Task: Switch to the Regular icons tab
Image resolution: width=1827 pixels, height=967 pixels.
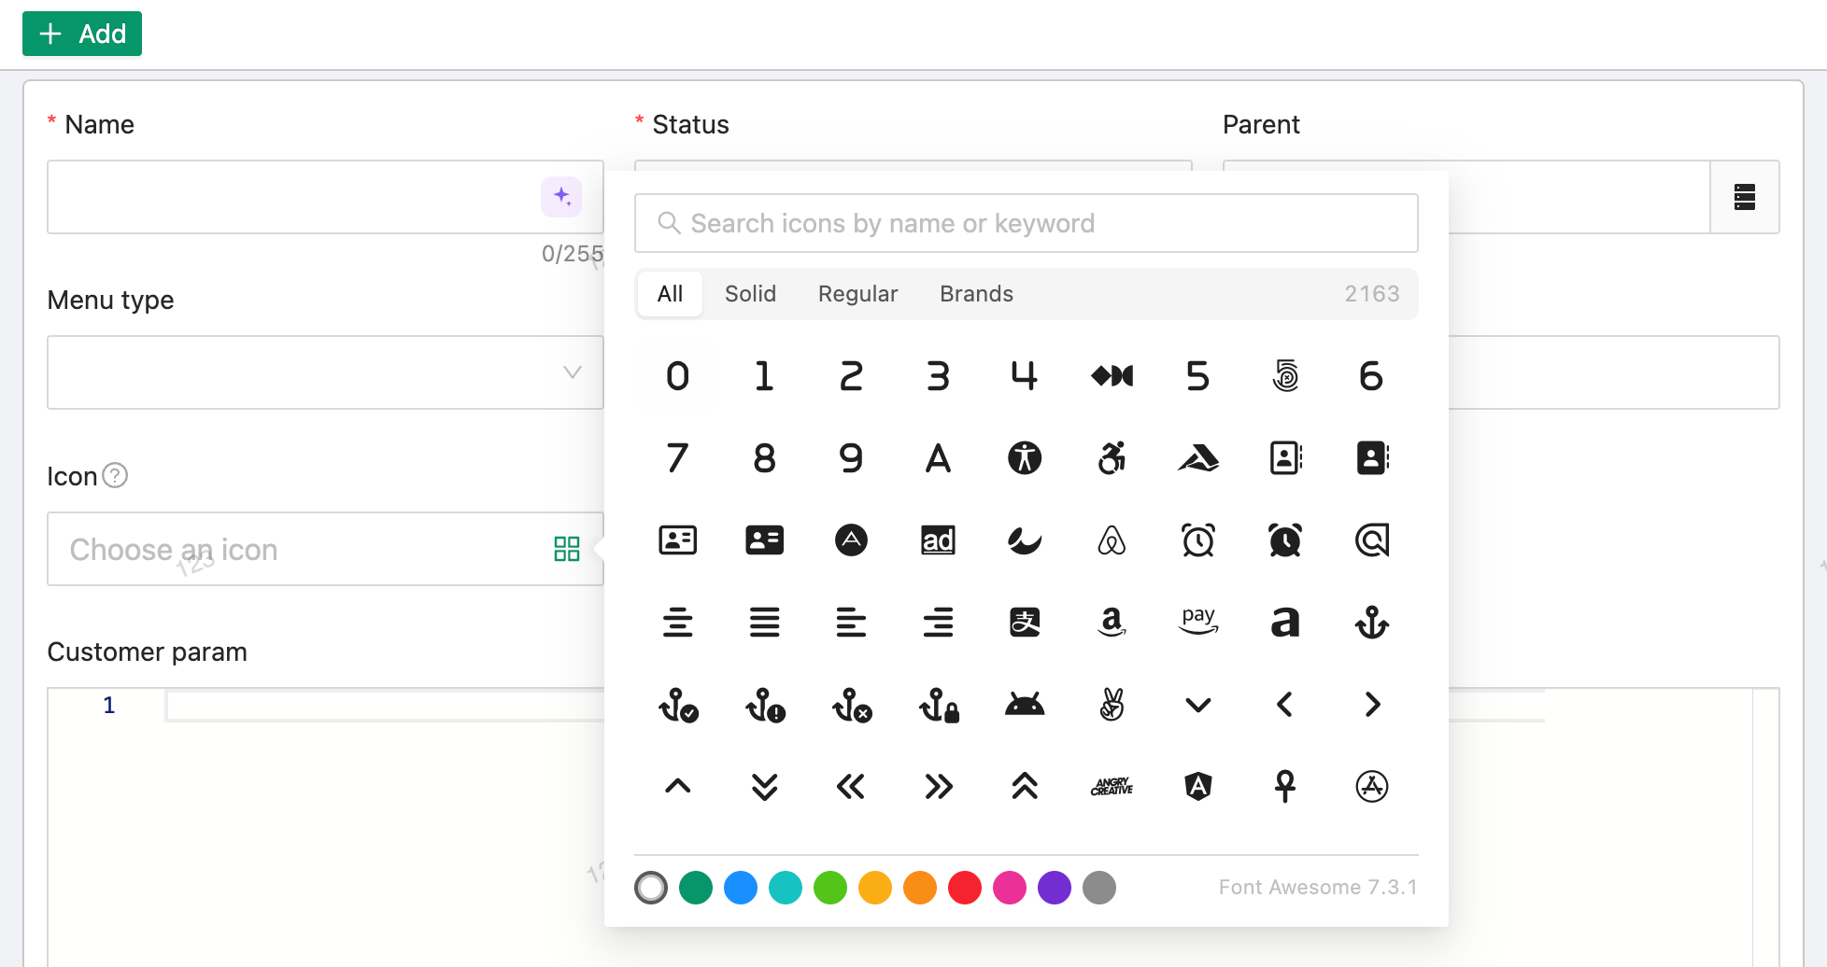Action: pyautogui.click(x=858, y=294)
